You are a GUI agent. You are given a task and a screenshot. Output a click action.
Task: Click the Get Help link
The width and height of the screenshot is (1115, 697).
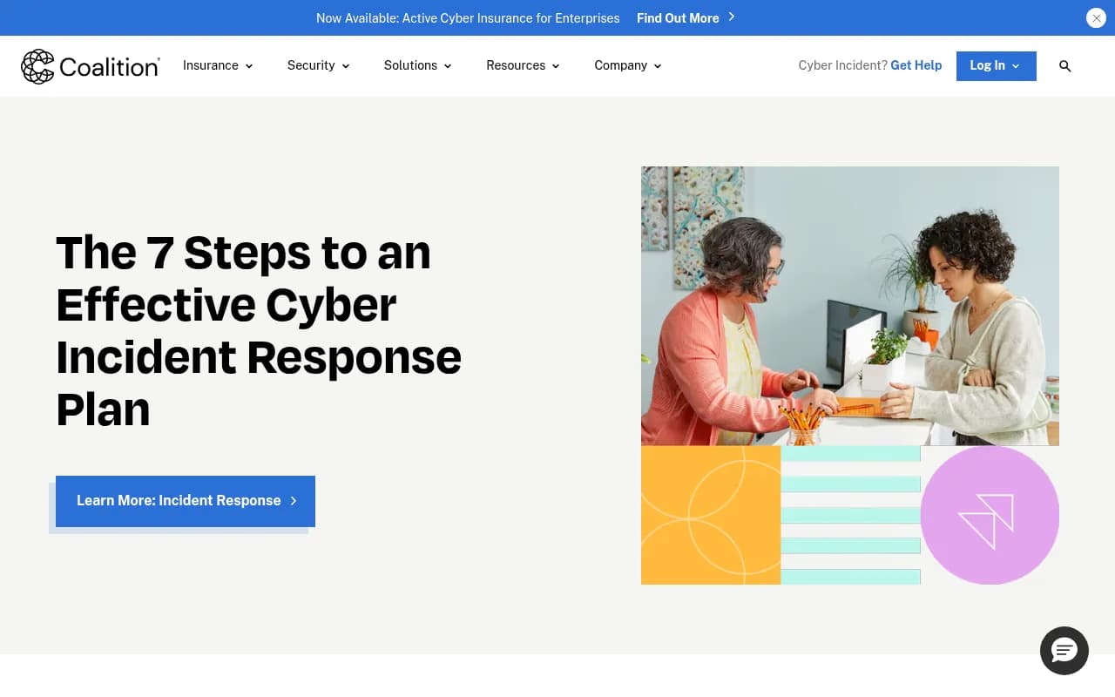916,65
